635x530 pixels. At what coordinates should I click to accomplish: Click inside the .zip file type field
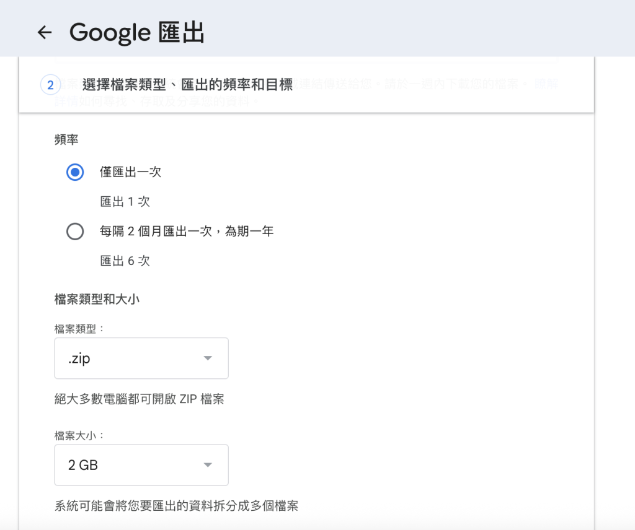pos(124,358)
